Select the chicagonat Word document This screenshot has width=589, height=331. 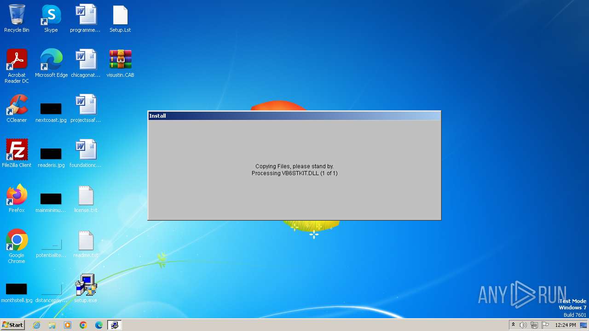(86, 63)
